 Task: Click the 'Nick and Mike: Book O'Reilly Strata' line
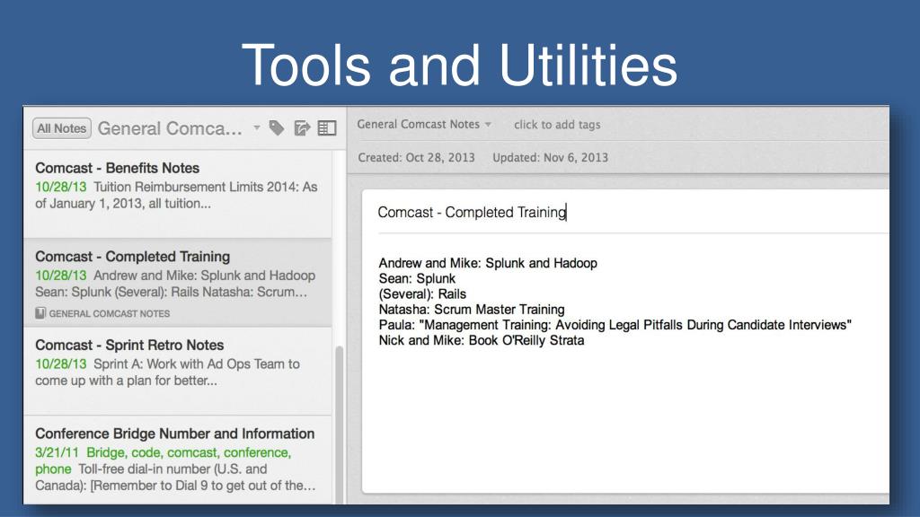(481, 340)
